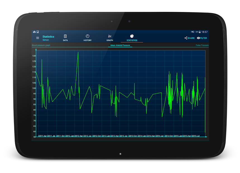The width and height of the screenshot is (240, 173).
Task: Tap the Graph line-chart icon
Action: tap(110, 36)
